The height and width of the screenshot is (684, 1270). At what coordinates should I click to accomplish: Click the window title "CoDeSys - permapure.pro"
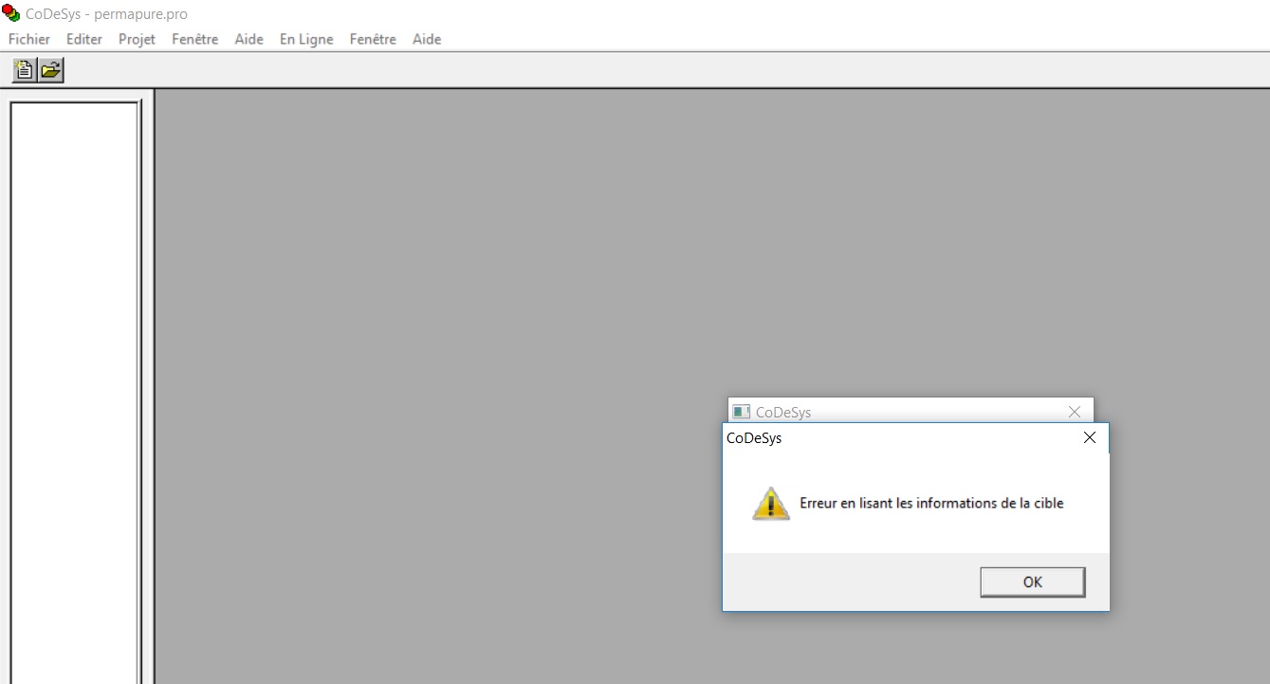click(x=106, y=14)
